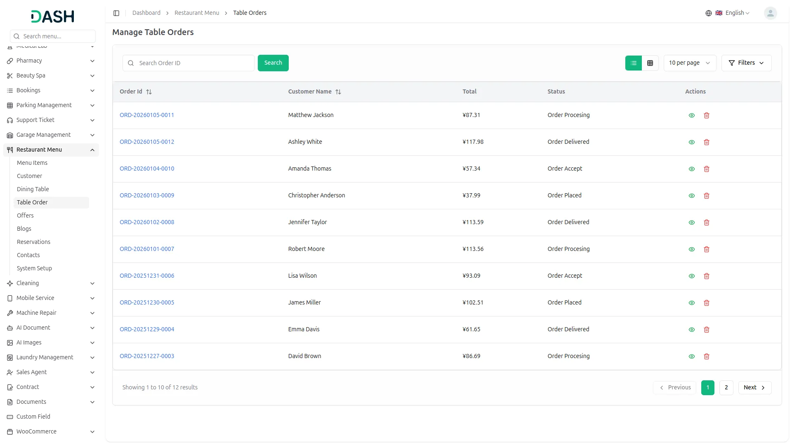Click trash icon for Ashley White

pos(707,142)
